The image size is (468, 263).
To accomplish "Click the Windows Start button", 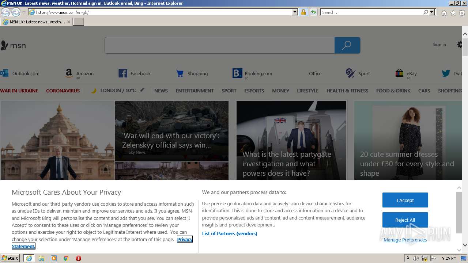I will pyautogui.click(x=10, y=258).
